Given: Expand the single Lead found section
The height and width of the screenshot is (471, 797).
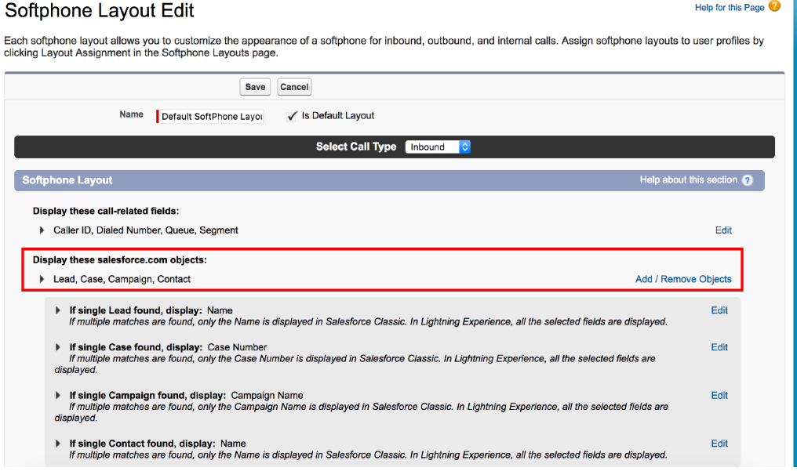Looking at the screenshot, I should pos(58,310).
